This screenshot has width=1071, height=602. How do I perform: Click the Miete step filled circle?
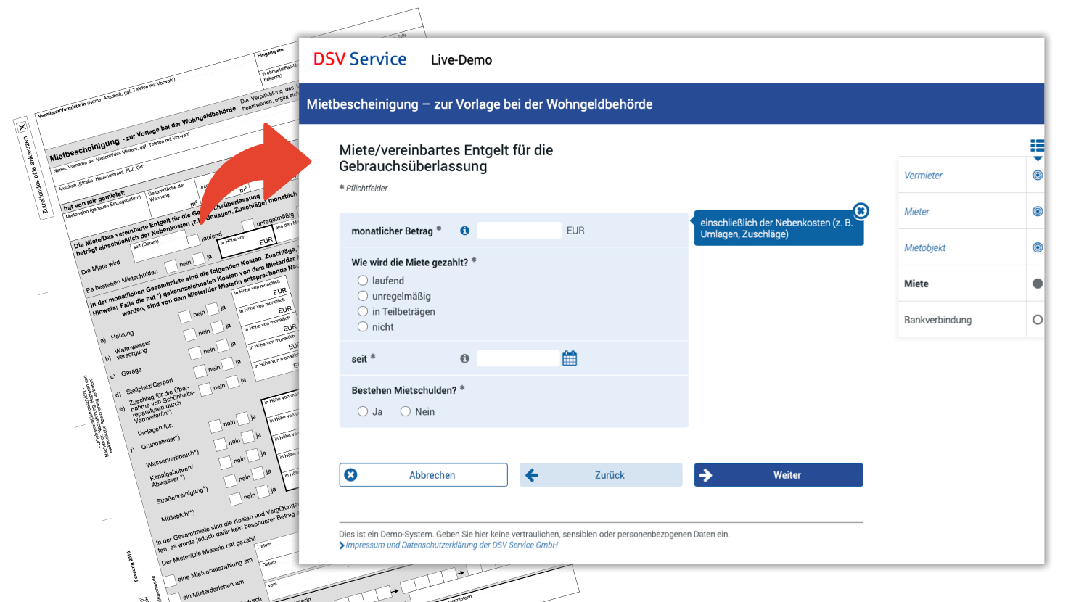coord(1038,284)
